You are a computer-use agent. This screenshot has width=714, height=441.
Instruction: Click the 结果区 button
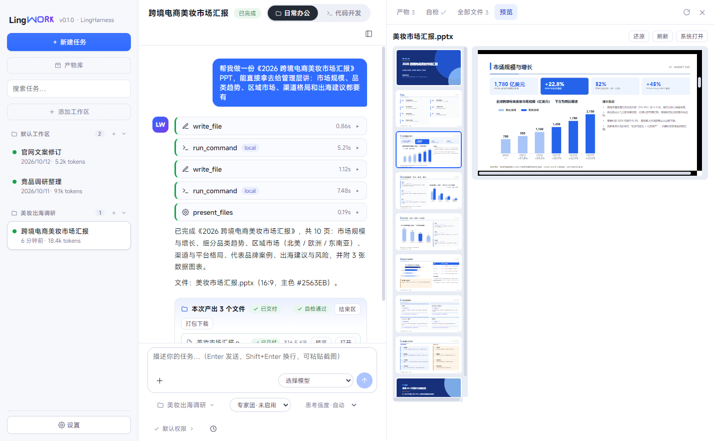click(347, 309)
